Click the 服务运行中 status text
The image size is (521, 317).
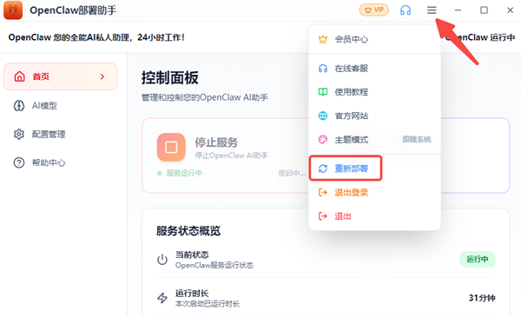point(184,173)
